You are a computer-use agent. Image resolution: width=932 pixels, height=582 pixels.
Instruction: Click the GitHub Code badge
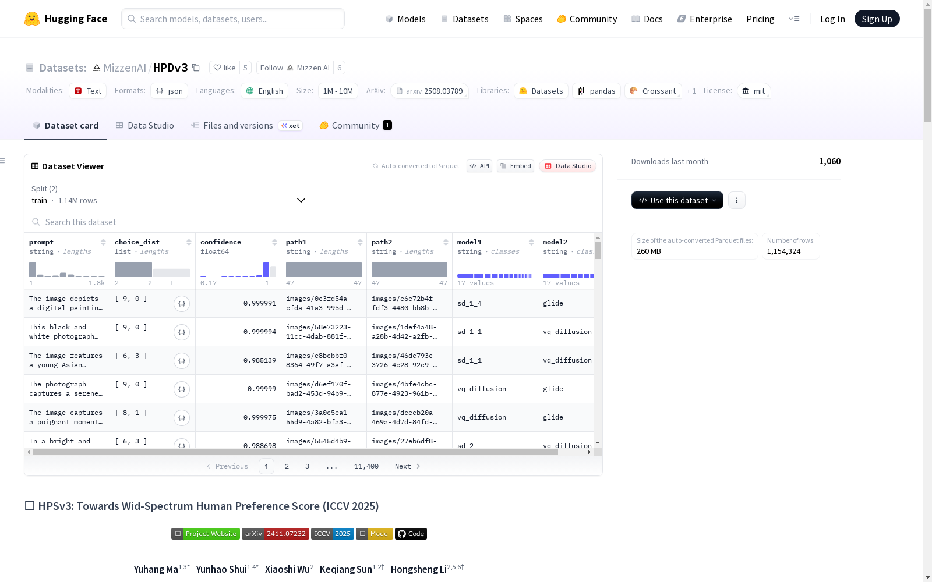coord(411,534)
